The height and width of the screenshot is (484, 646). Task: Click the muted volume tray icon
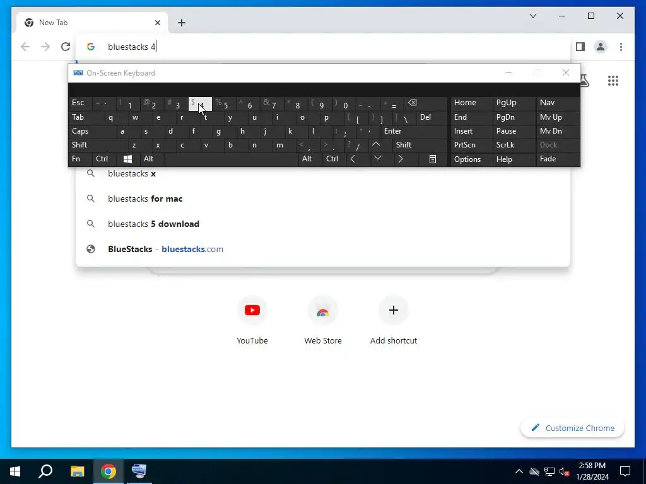[564, 471]
